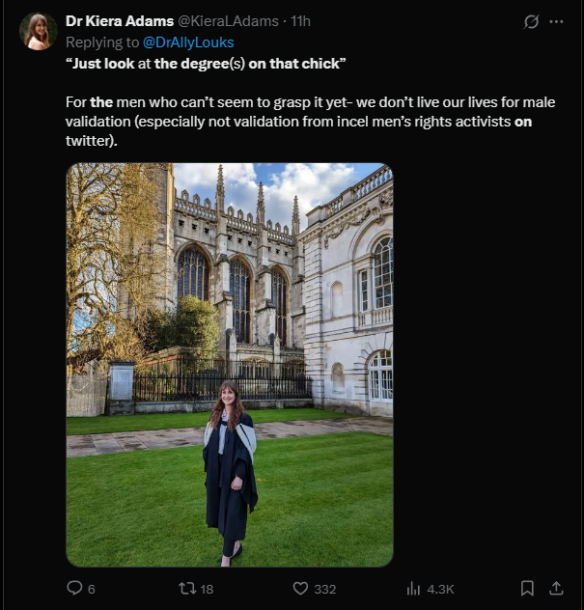The height and width of the screenshot is (610, 584).
Task: Click the repost count of 18
Action: (x=207, y=589)
